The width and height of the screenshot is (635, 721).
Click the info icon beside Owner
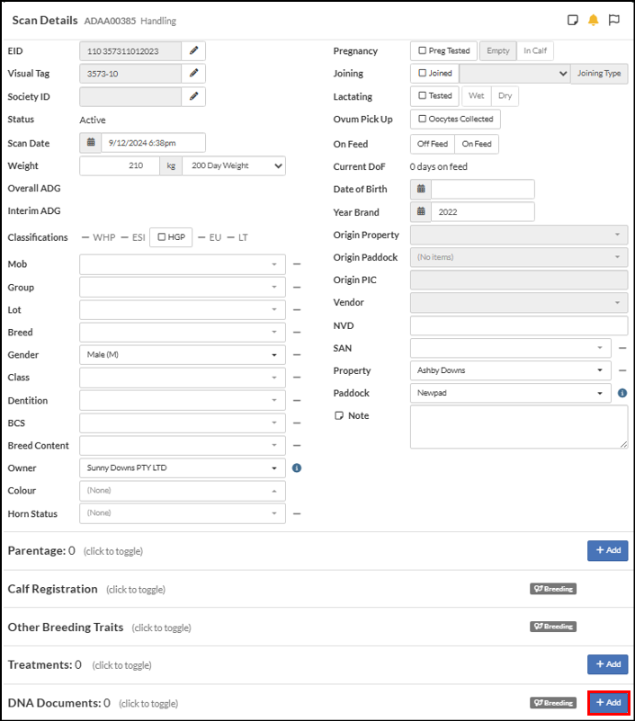pyautogui.click(x=297, y=467)
